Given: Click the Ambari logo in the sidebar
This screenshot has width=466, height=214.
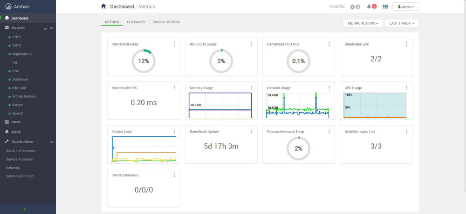Looking at the screenshot, I should point(7,7).
